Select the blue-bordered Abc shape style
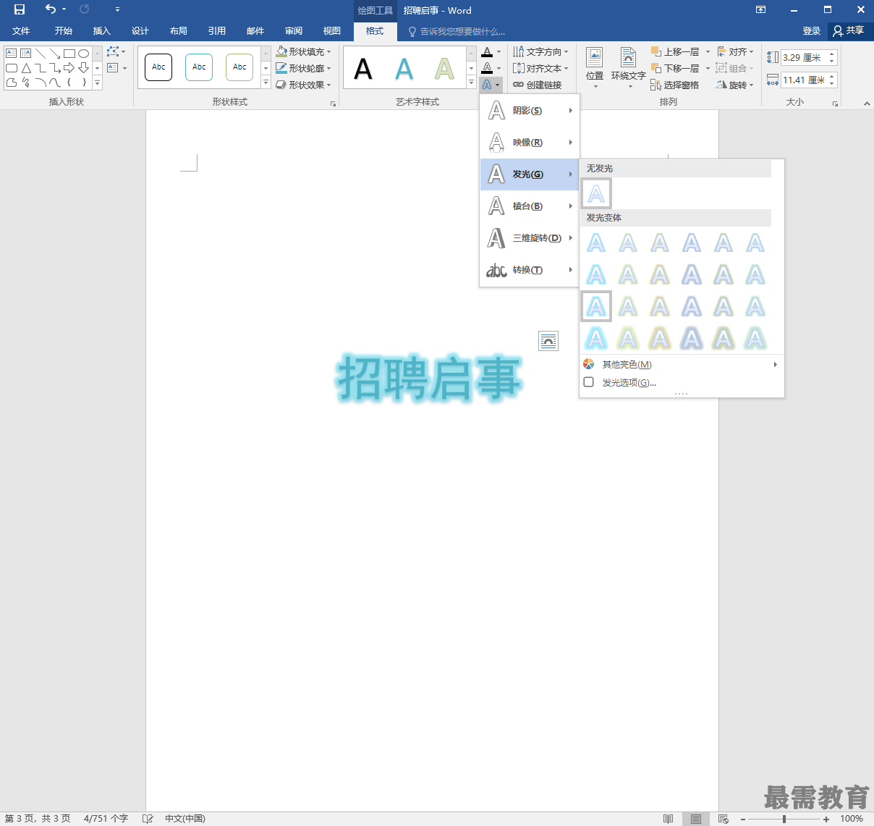Image resolution: width=874 pixels, height=826 pixels. pos(199,67)
